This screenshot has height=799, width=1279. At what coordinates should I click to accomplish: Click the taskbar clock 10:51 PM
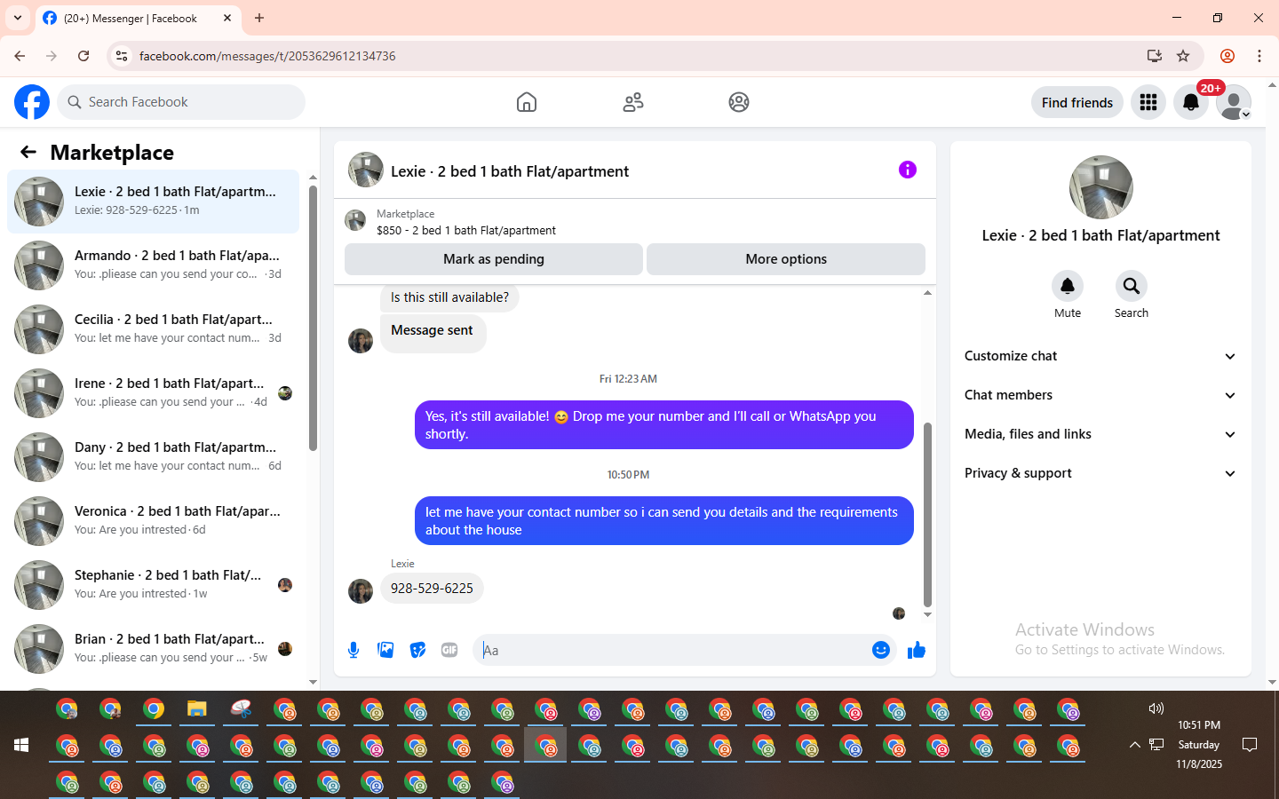[x=1199, y=725]
